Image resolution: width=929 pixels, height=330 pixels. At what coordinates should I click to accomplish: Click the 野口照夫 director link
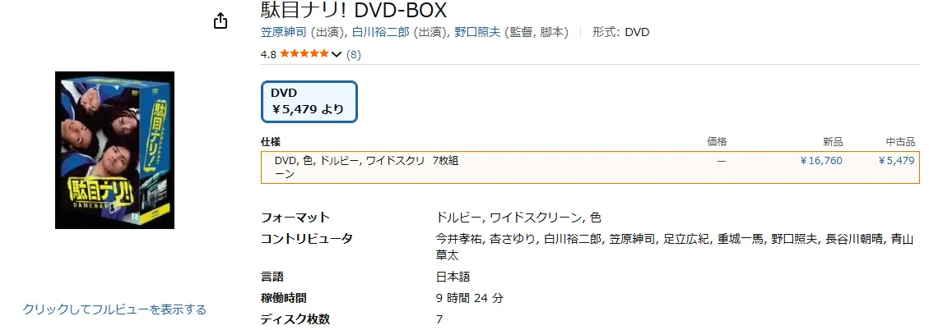pos(479,33)
